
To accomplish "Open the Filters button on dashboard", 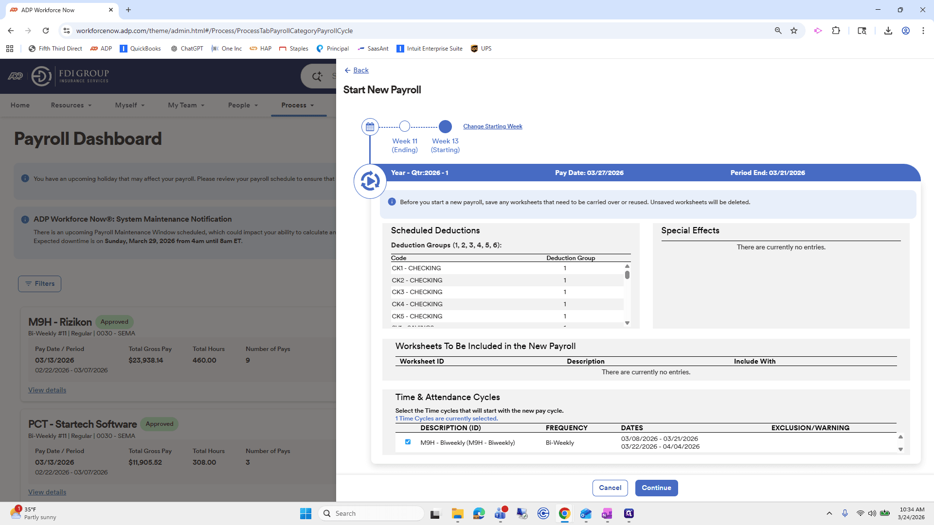I will (x=39, y=284).
